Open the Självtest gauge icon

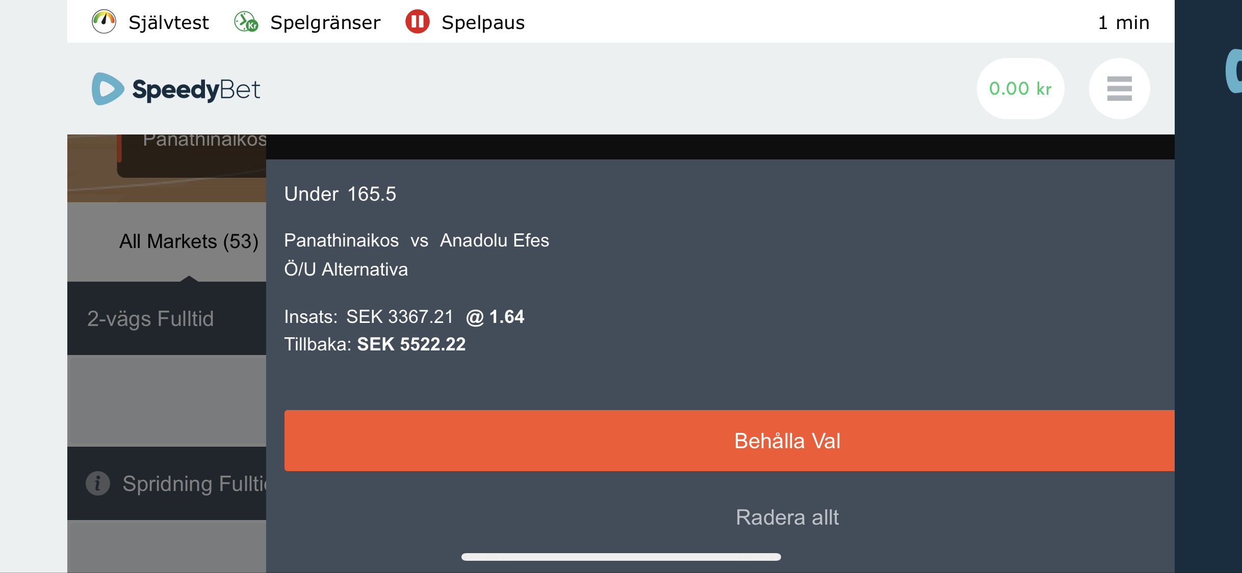pos(104,22)
